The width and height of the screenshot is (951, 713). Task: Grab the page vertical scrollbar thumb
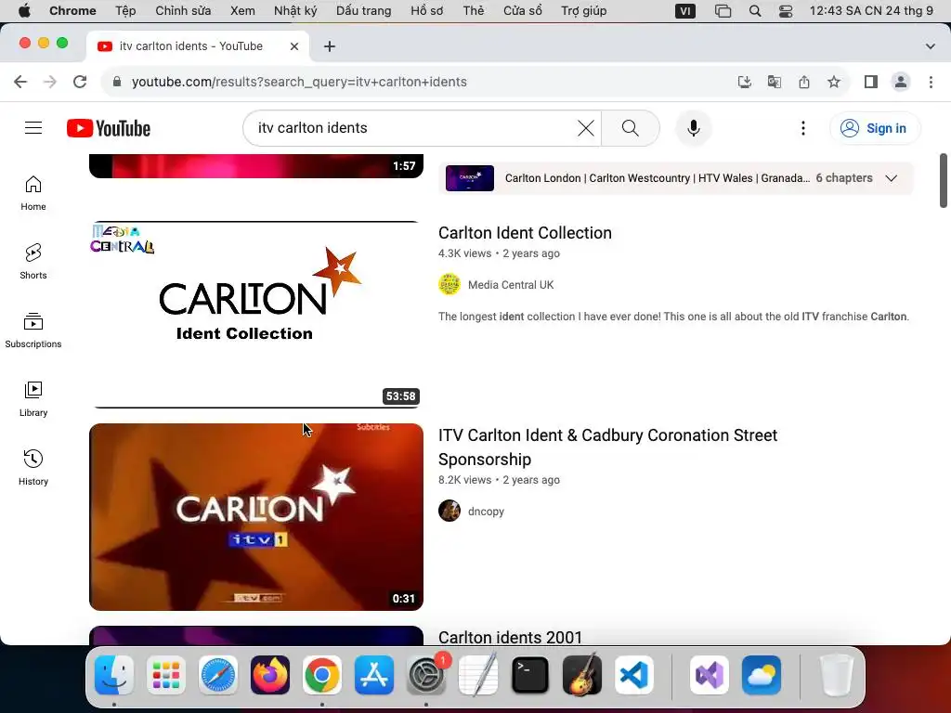(x=944, y=181)
